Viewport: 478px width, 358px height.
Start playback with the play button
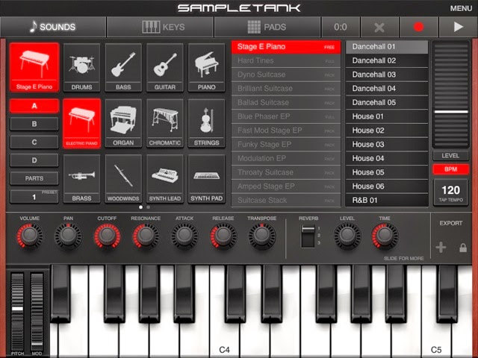click(458, 27)
